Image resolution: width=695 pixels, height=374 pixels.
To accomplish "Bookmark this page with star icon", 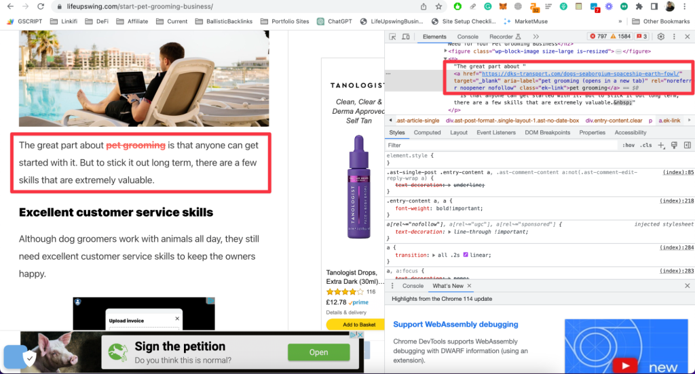I will click(439, 7).
